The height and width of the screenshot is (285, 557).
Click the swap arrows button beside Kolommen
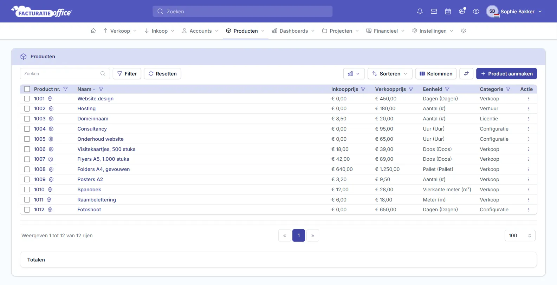tap(466, 74)
